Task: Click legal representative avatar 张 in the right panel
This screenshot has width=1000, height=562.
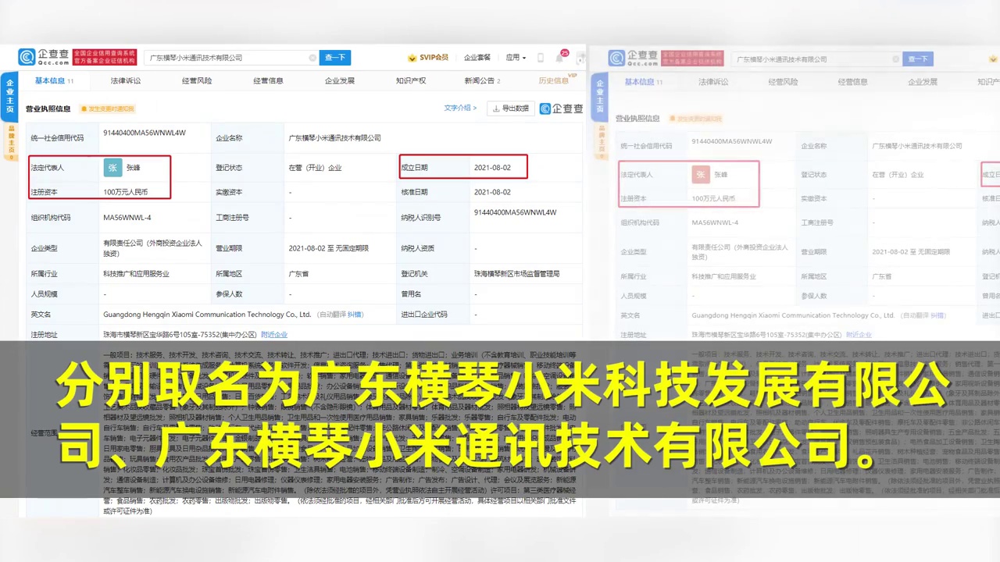Action: pos(700,174)
